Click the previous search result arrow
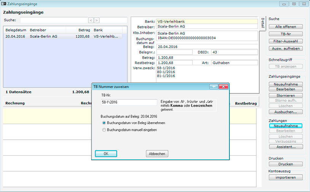 pos(91,20)
